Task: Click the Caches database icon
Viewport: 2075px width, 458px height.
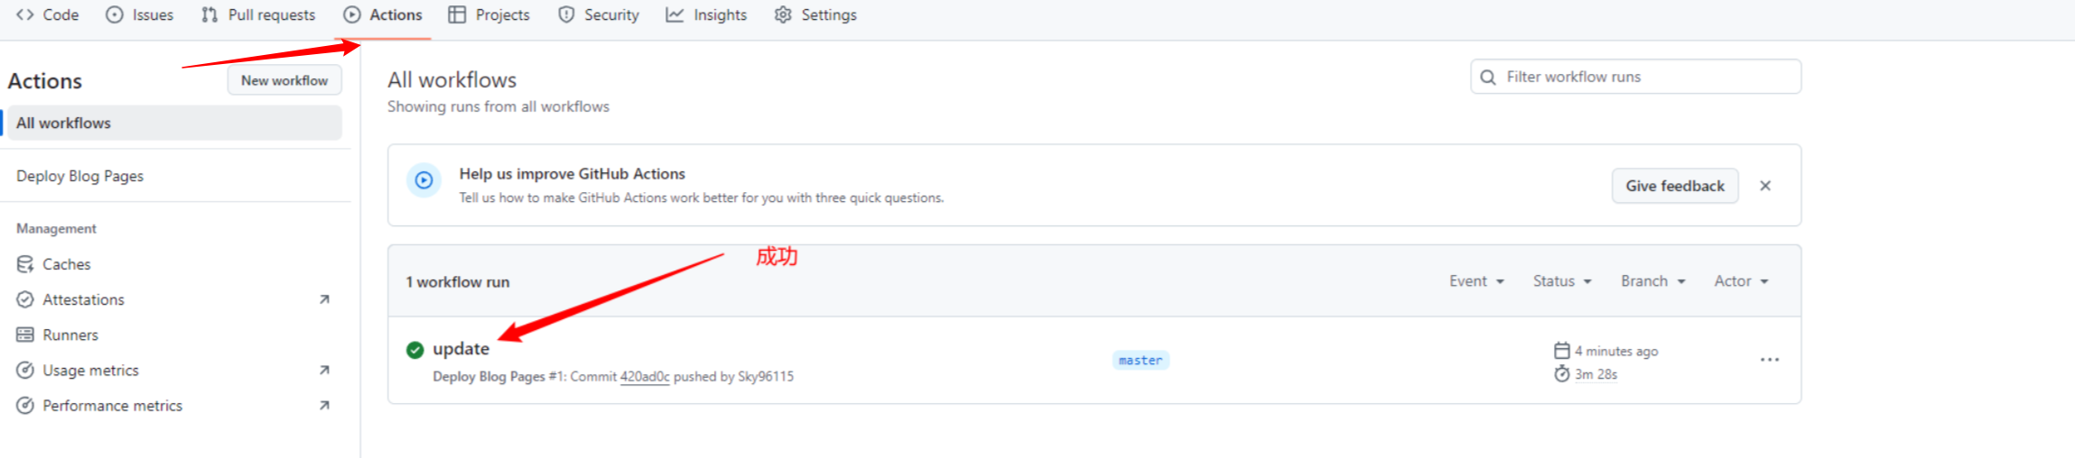Action: (x=25, y=264)
